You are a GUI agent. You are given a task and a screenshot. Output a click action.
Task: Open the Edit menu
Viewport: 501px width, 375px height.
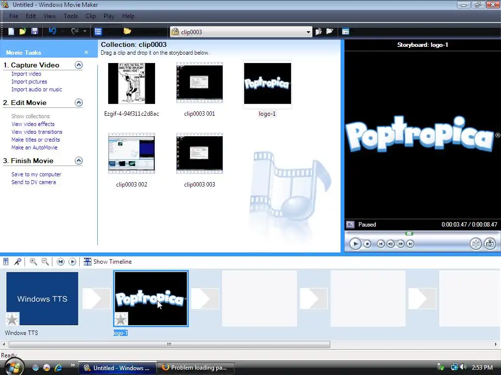31,16
